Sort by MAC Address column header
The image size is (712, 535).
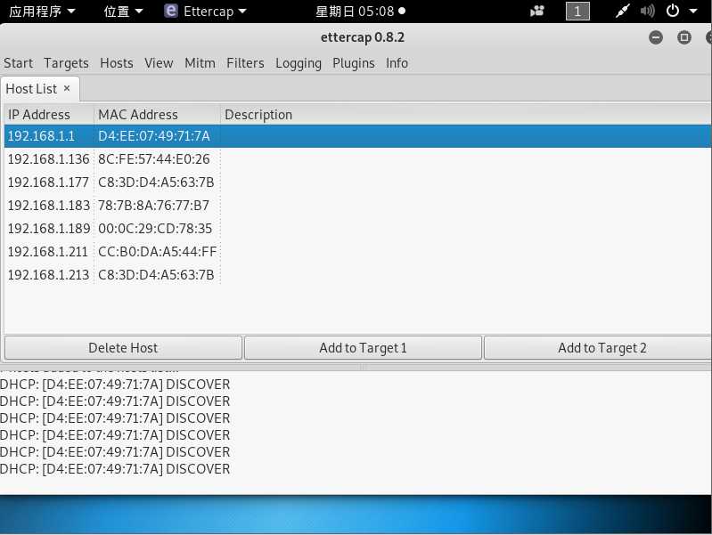[x=157, y=115]
